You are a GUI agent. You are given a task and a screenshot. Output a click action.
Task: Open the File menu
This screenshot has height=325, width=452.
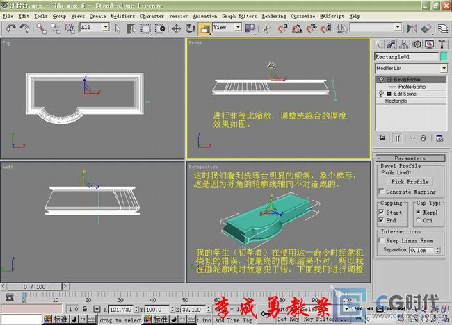pos(8,16)
